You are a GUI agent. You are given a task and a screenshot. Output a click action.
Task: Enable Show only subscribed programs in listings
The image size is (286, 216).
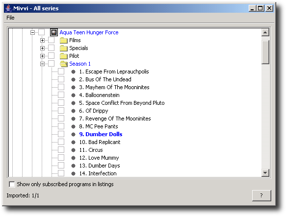click(x=12, y=184)
